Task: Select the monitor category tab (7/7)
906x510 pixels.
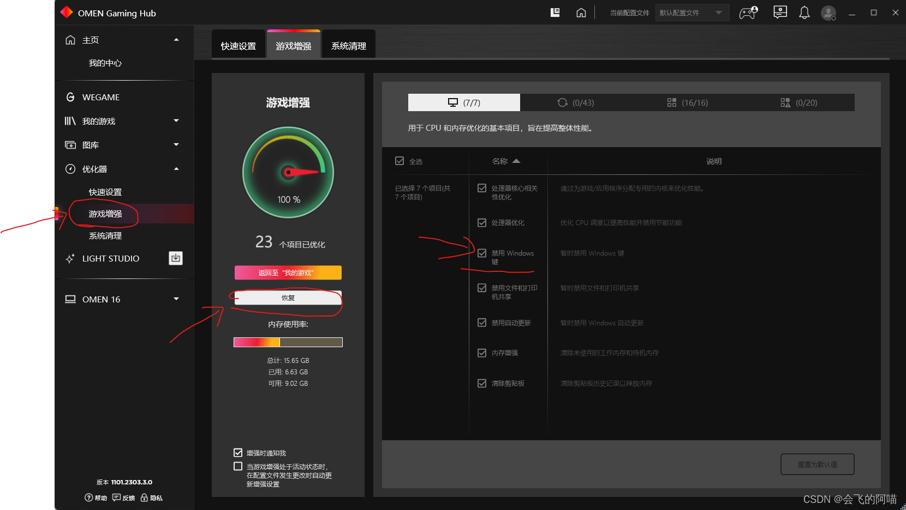Action: point(464,102)
